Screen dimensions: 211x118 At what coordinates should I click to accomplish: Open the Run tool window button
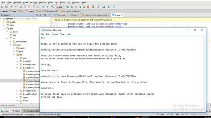[x=5, y=111]
